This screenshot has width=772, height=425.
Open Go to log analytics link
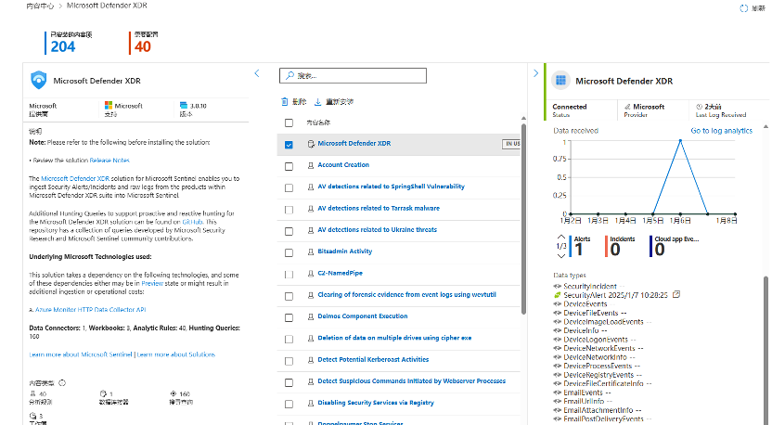721,131
